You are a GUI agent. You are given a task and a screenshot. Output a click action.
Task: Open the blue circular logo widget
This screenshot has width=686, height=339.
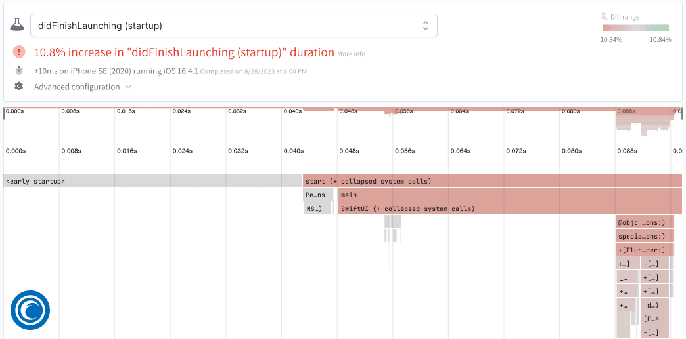click(x=30, y=310)
